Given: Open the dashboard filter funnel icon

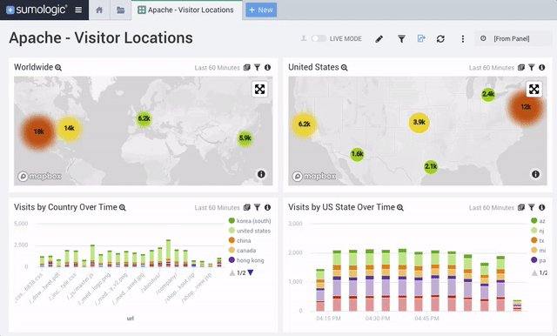Looking at the screenshot, I should (401, 38).
